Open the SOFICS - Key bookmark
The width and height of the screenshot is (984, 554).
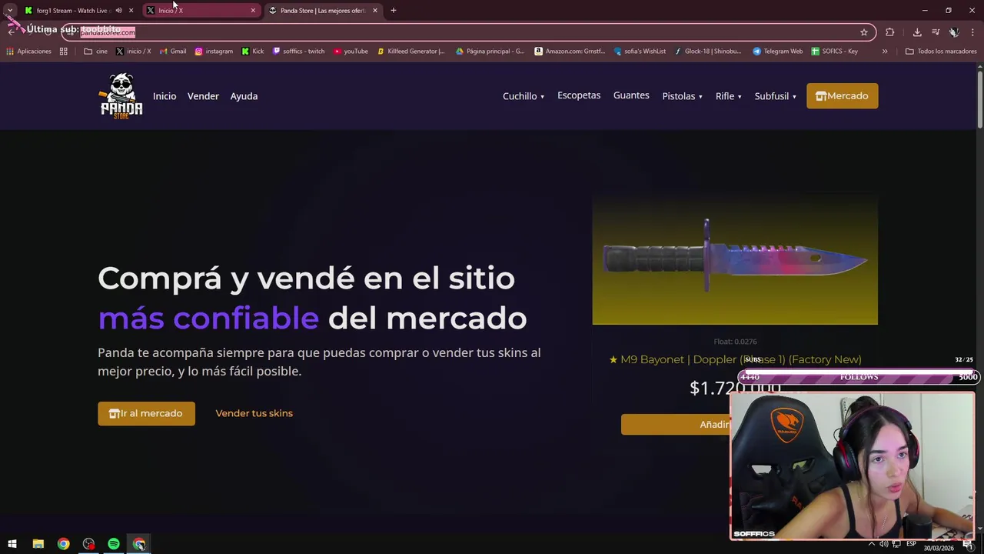[834, 52]
